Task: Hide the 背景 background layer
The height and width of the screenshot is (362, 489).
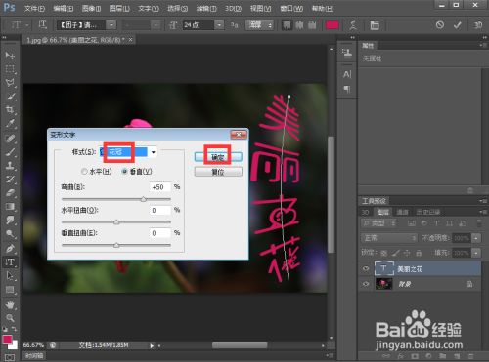Action: (366, 284)
